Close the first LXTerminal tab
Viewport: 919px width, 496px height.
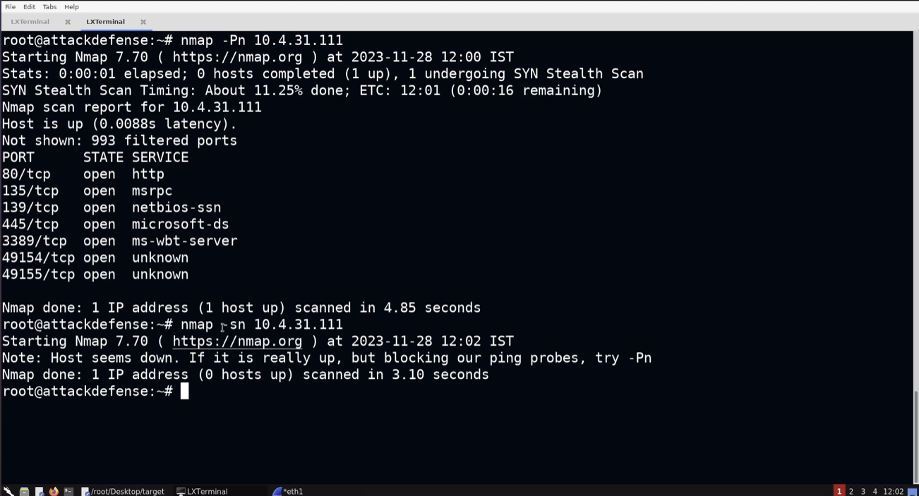(x=68, y=22)
